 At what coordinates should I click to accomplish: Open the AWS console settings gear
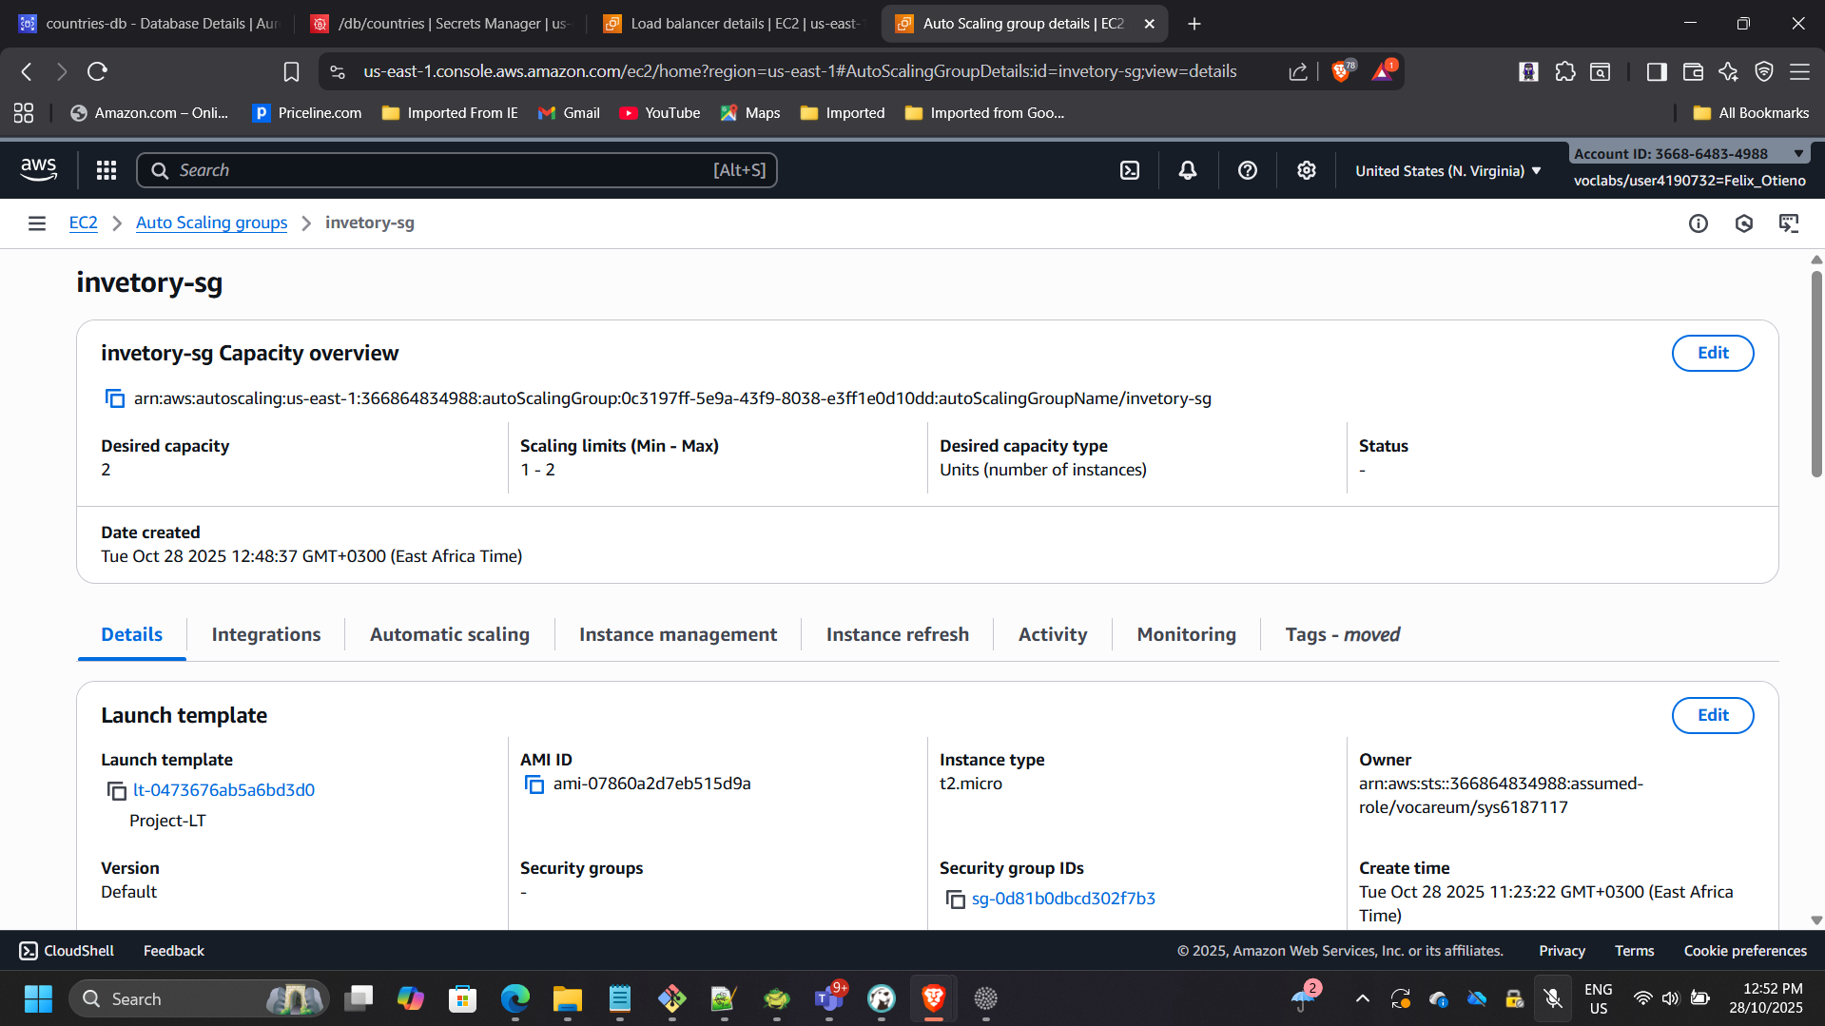coord(1306,169)
